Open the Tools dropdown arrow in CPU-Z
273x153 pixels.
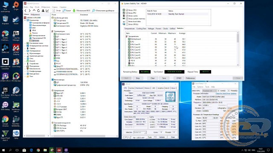pos(155,137)
